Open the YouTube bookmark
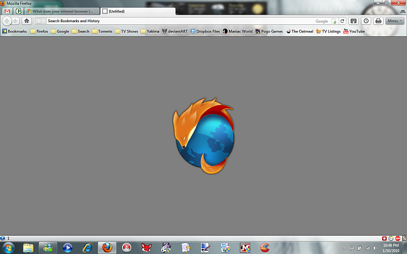Viewport: 407px width, 254px height. [354, 31]
